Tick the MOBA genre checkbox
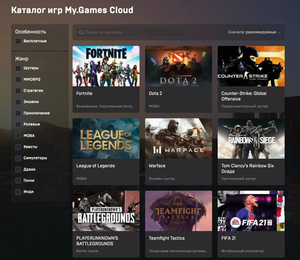Image resolution: width=300 pixels, height=260 pixels. coord(18,136)
